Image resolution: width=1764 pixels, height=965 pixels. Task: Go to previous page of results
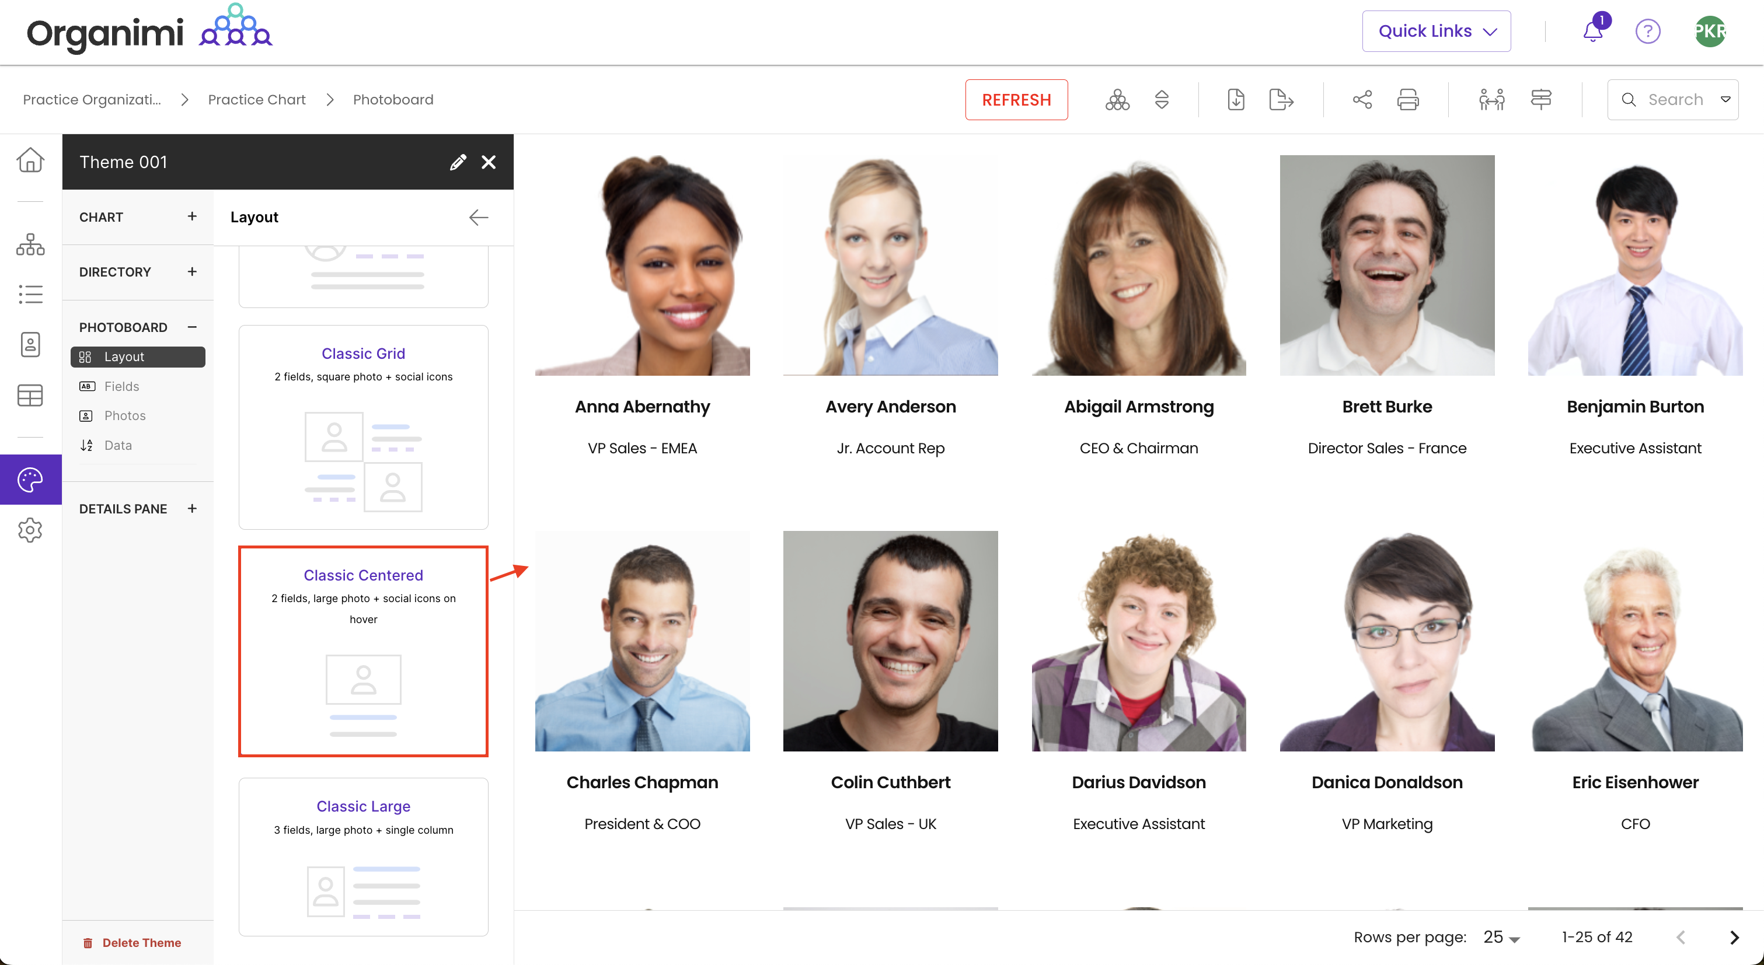pos(1681,938)
